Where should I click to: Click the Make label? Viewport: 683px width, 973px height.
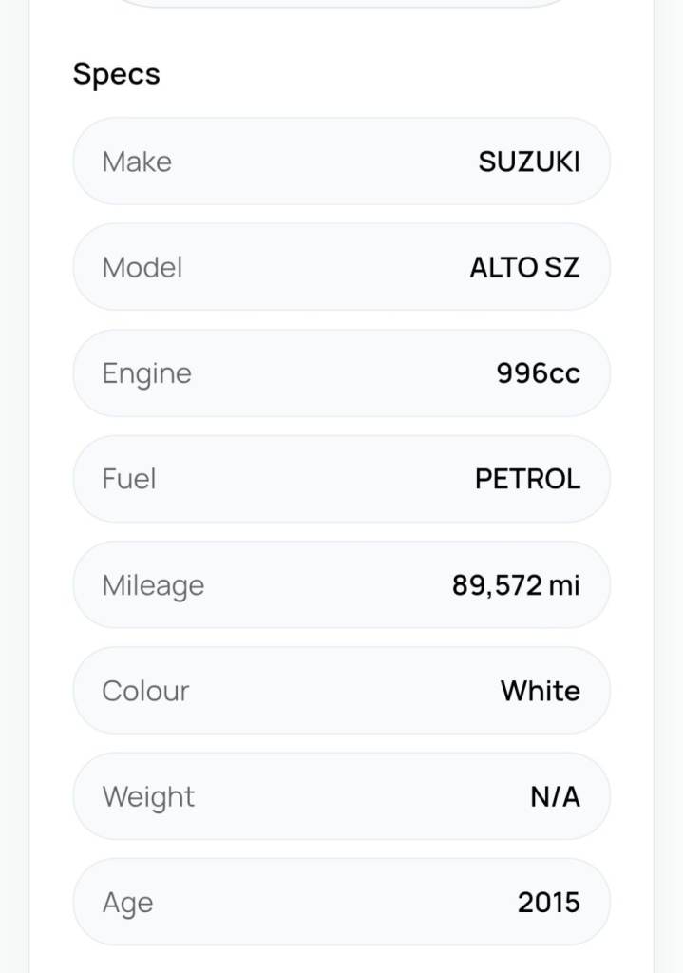pos(137,162)
